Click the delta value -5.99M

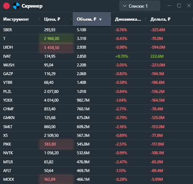click(x=157, y=179)
